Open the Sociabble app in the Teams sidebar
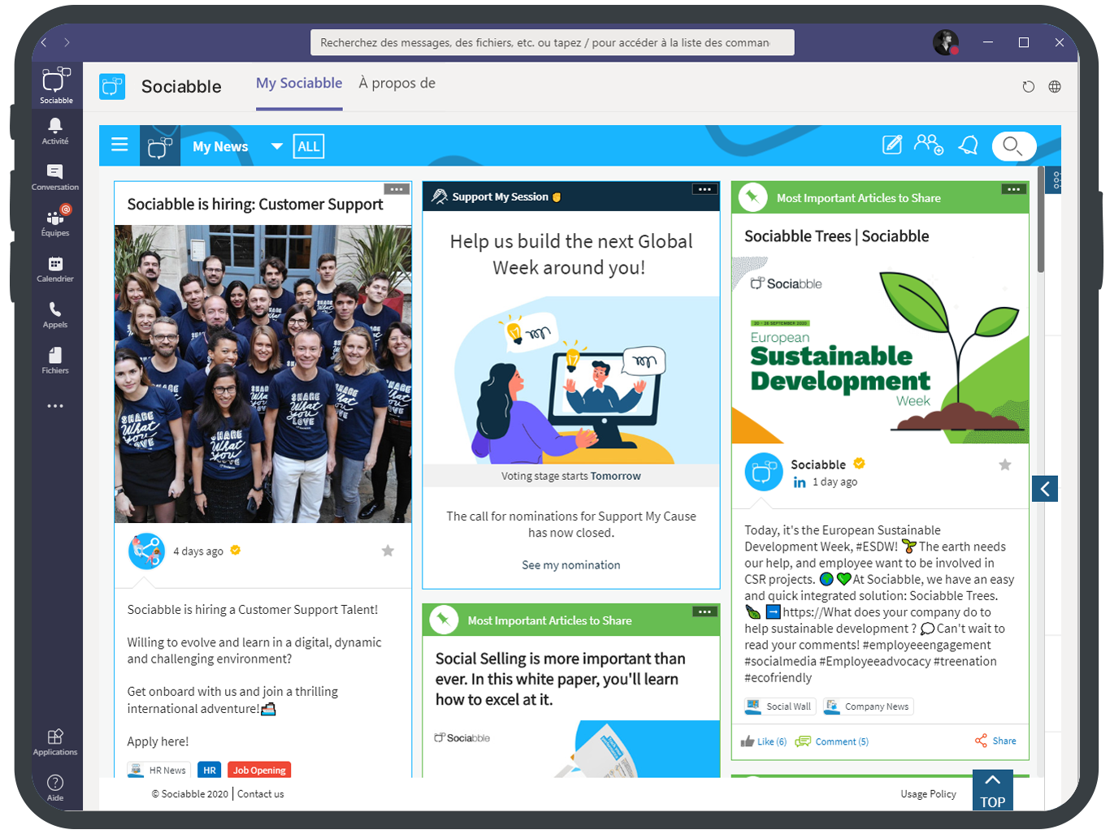 coord(56,85)
